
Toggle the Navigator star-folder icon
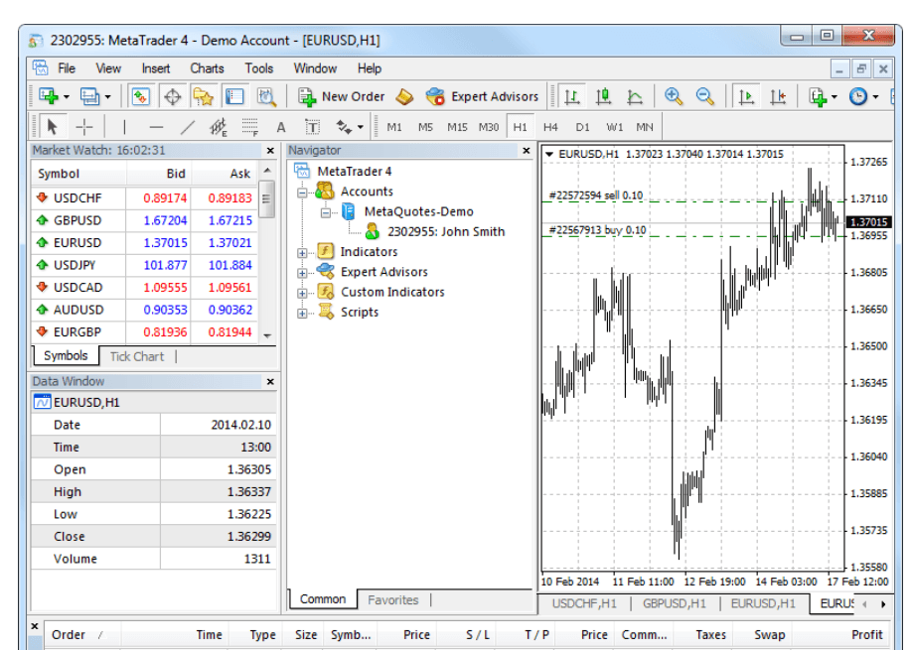point(204,96)
